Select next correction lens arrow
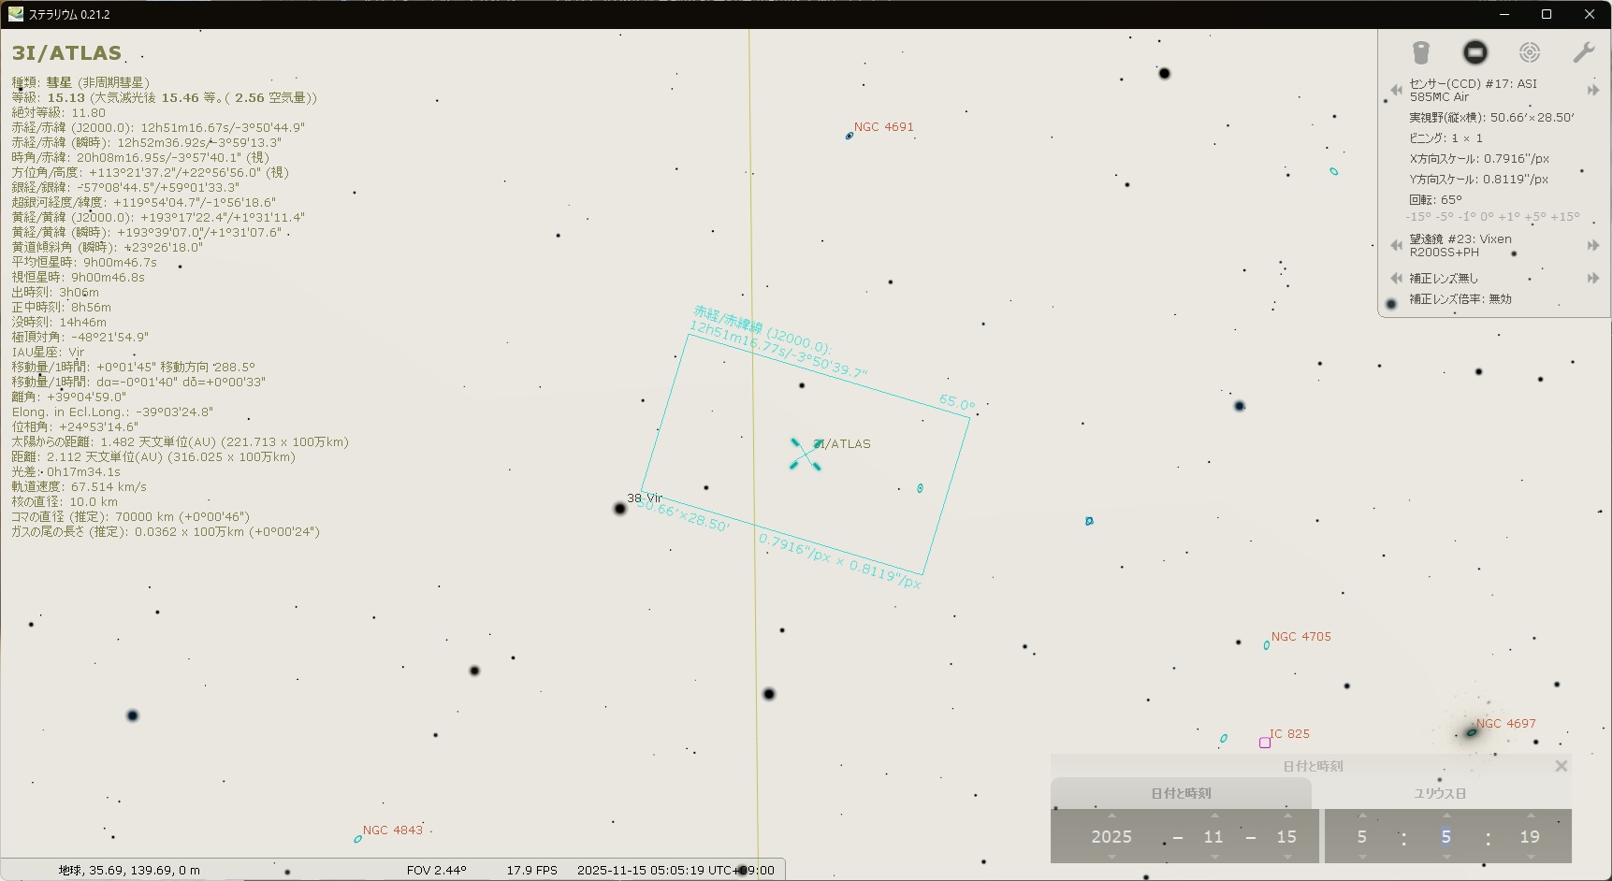 pos(1592,279)
